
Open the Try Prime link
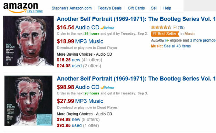click(x=35, y=11)
